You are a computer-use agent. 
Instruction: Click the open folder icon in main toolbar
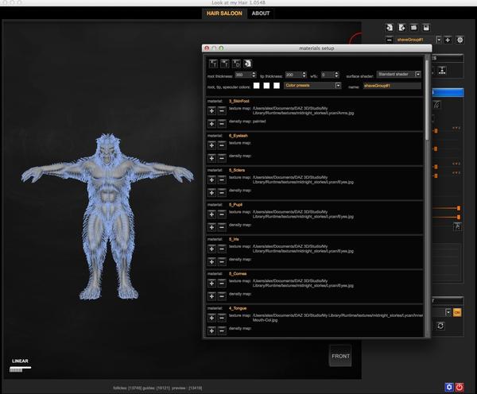(413, 28)
